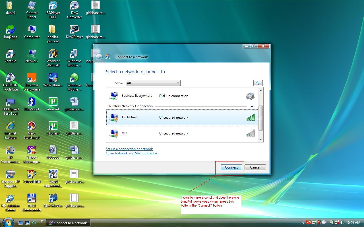Viewport: 364px width, 227px height.
Task: Select the Business Everywhere desktop shortcut
Action: point(32,82)
